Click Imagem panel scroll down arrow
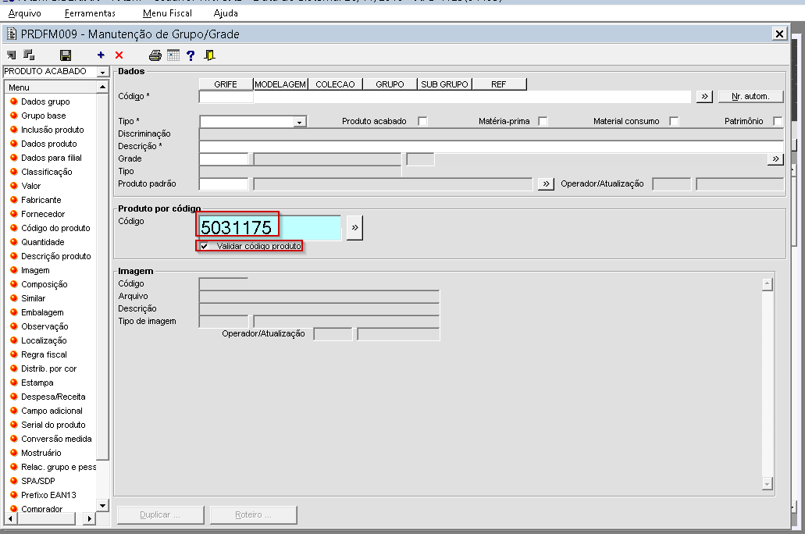Image resolution: width=805 pixels, height=534 pixels. click(768, 483)
